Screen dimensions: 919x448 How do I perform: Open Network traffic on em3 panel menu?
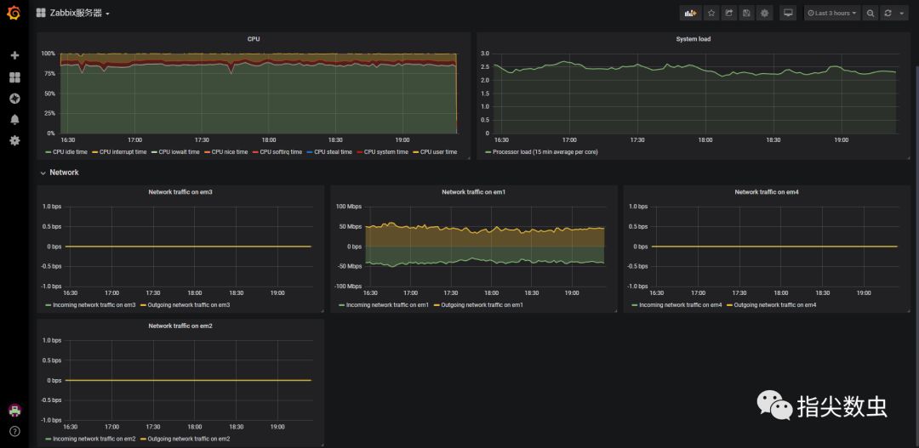[x=180, y=192]
